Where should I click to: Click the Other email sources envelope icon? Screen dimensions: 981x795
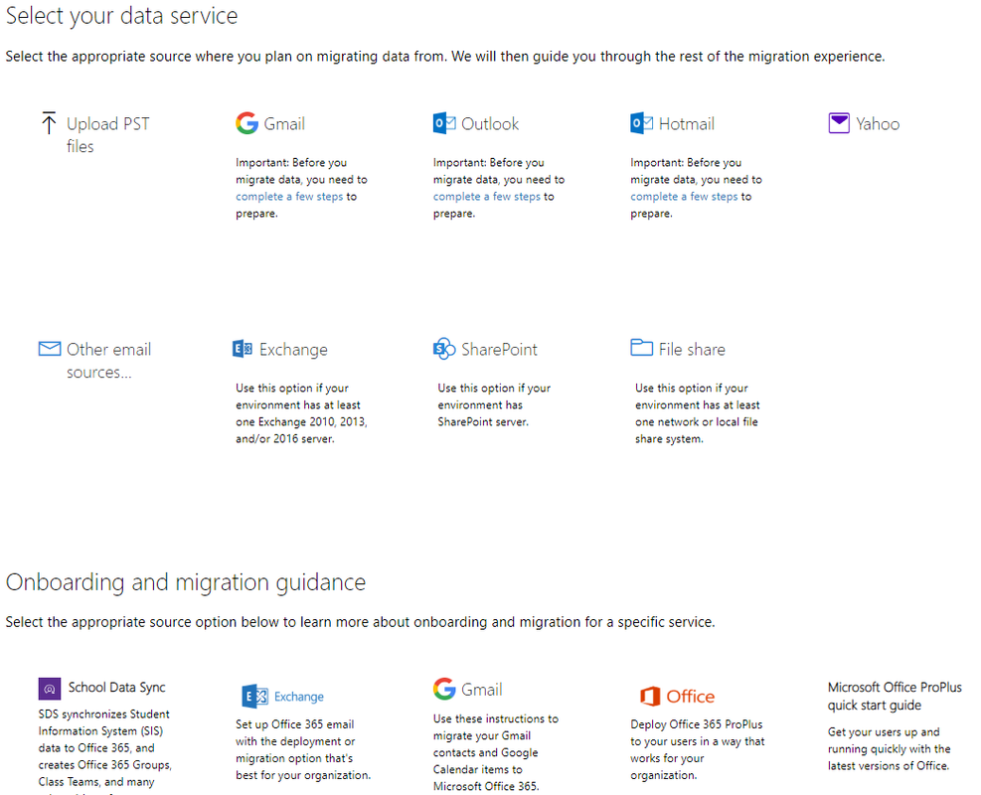[50, 349]
